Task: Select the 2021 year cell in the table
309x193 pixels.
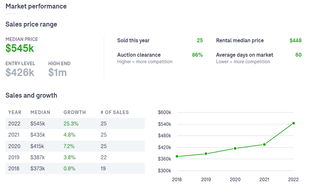Action: click(14, 135)
